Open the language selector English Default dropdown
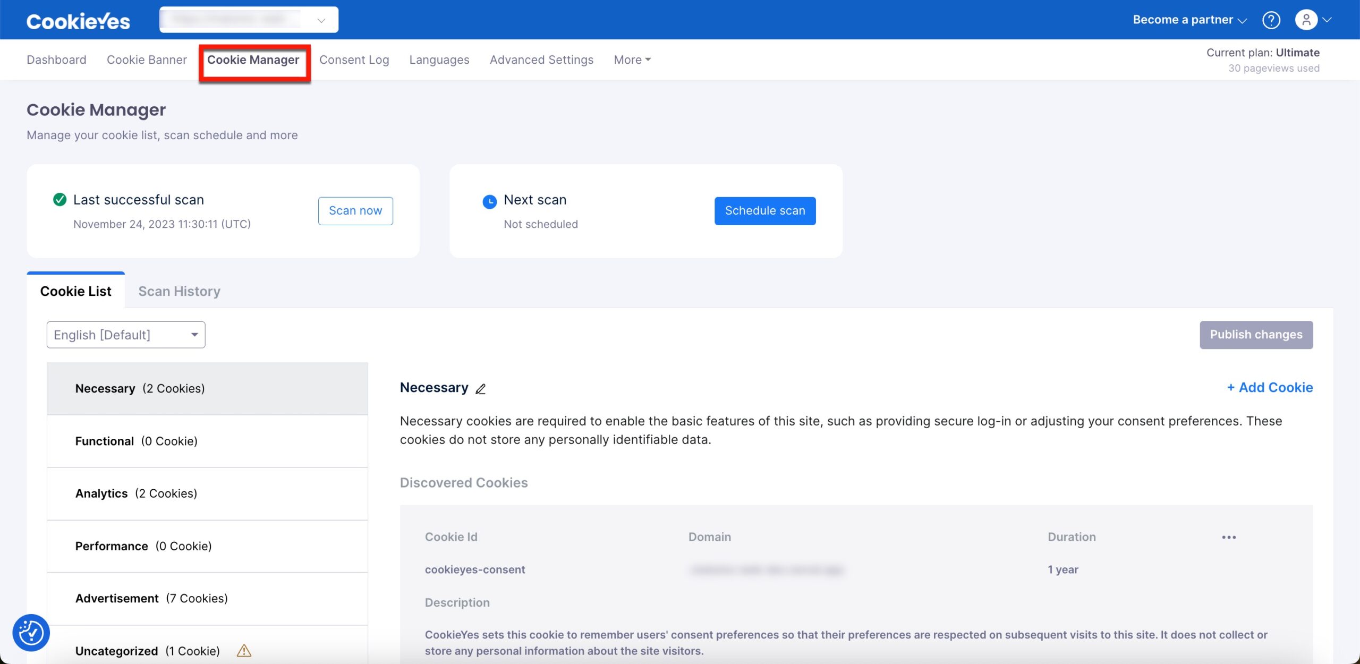 pyautogui.click(x=126, y=334)
